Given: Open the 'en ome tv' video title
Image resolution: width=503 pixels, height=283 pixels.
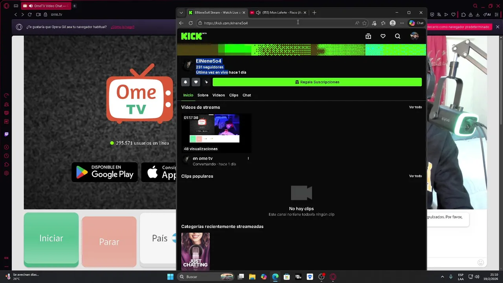Looking at the screenshot, I should point(203,158).
